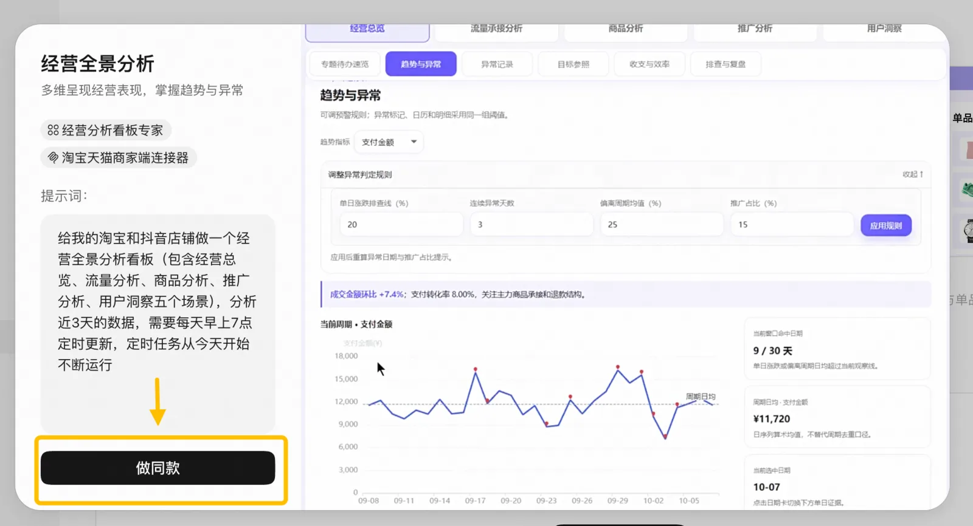The image size is (973, 526).
Task: Click the 淘宝天猫商家端连接器 tag
Action: pyautogui.click(x=119, y=157)
